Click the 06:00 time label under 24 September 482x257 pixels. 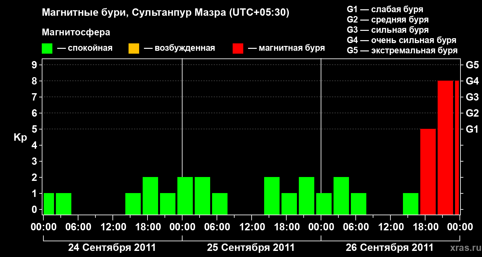[78, 227]
